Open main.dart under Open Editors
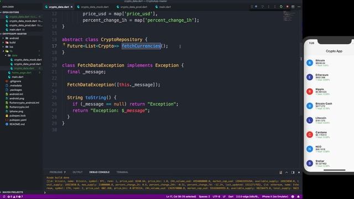Screen dimensions: 354x199 [x=15, y=29]
